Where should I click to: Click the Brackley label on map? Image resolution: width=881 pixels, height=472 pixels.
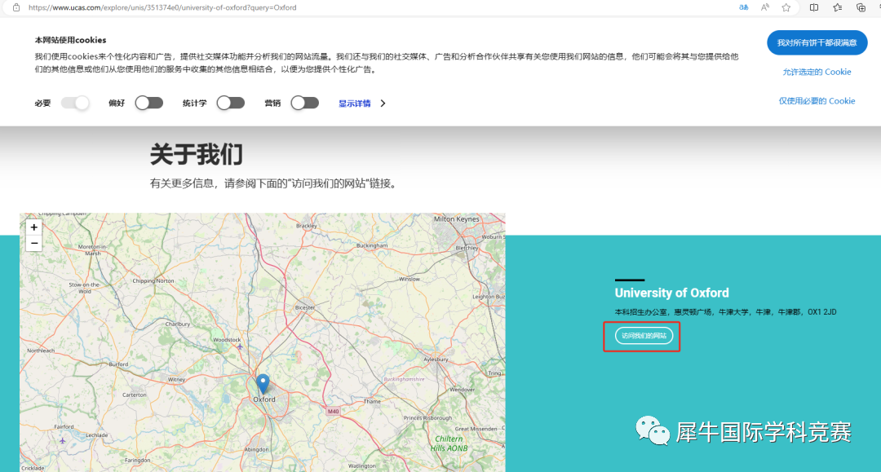pyautogui.click(x=307, y=226)
